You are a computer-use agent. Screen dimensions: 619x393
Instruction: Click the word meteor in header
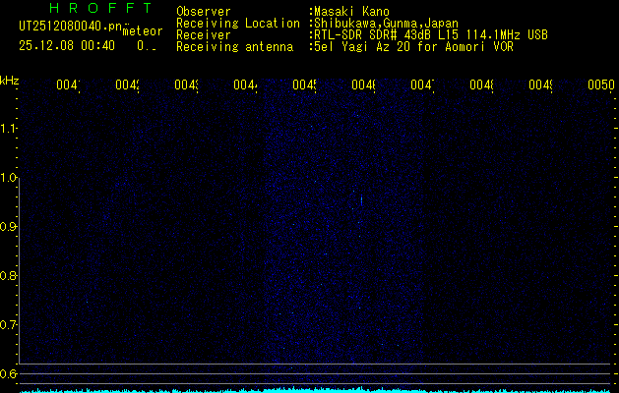pyautogui.click(x=143, y=31)
